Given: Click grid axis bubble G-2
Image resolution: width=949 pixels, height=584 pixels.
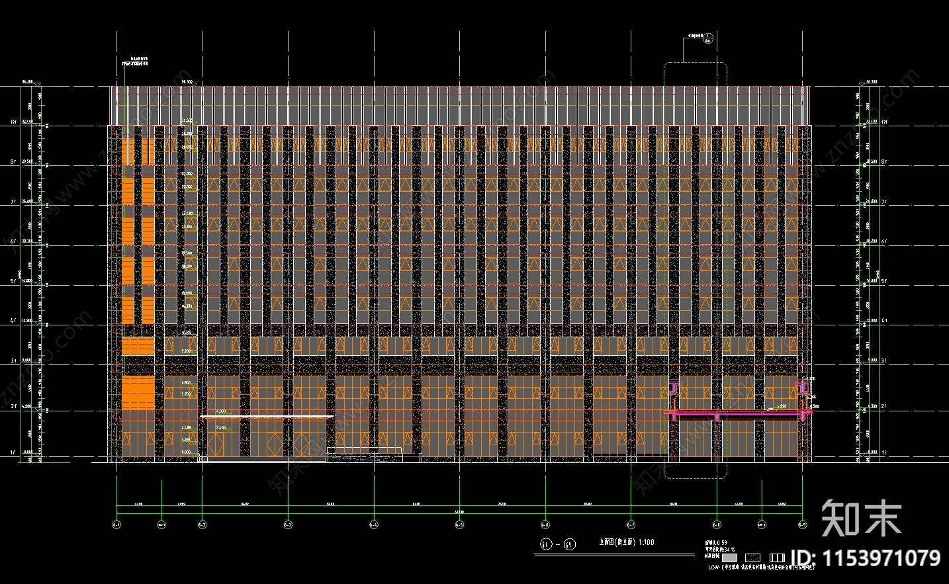Looking at the screenshot, I should 202,525.
